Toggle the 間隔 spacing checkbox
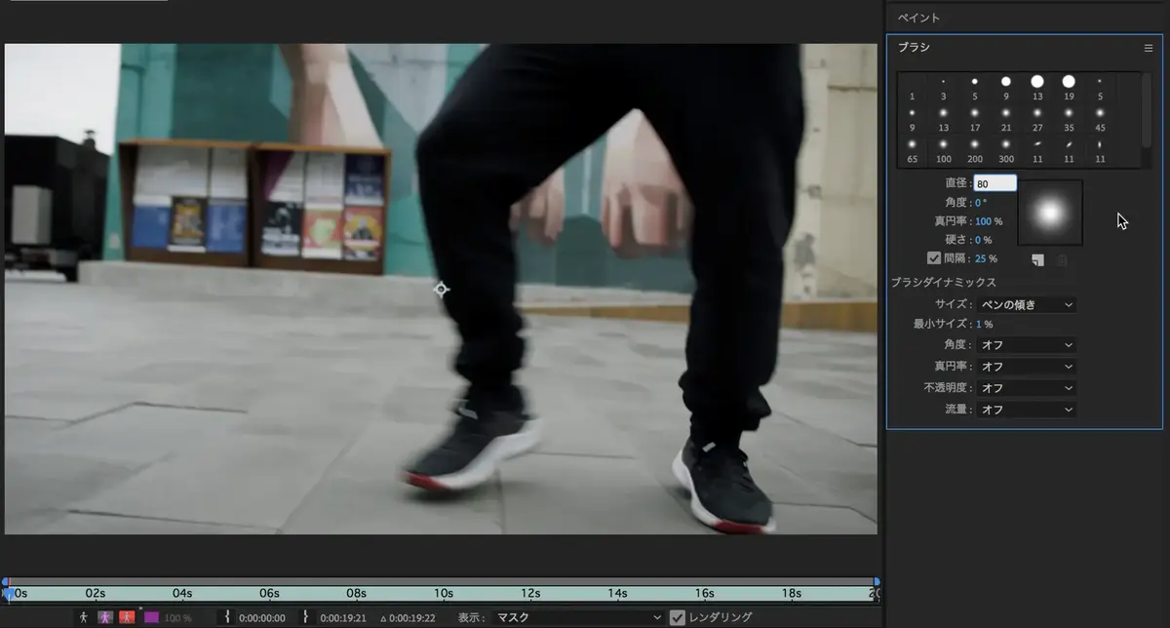 (934, 258)
